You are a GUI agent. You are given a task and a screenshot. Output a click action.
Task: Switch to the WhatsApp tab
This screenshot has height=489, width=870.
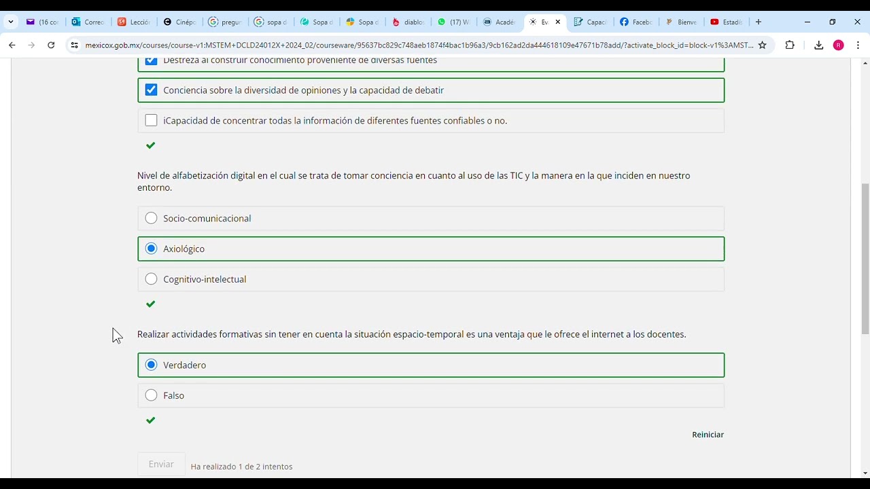pos(453,22)
